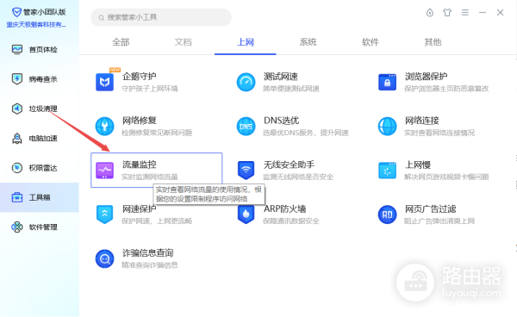Select the 上网 tab
The height and width of the screenshot is (317, 517).
[x=246, y=42]
